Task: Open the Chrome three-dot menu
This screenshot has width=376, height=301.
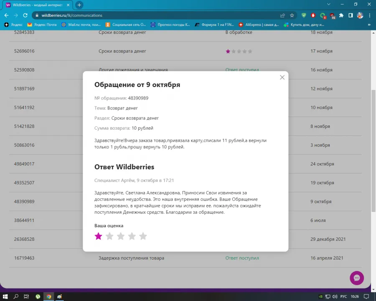Action: (x=370, y=15)
